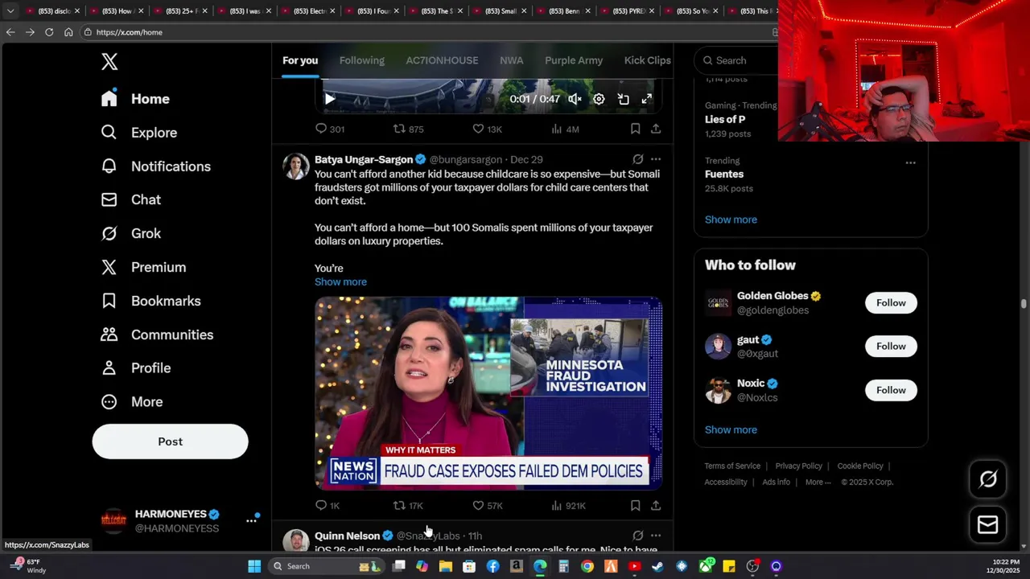Screen dimensions: 1030x579
Task: Expand Batya's post with Show more
Action: pos(340,281)
